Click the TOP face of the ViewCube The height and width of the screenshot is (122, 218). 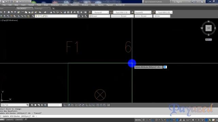point(208,28)
